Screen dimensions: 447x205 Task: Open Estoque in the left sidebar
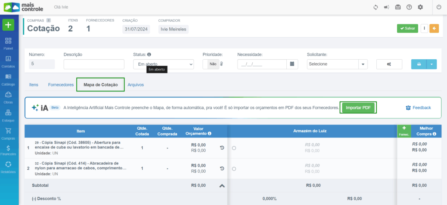[9, 115]
